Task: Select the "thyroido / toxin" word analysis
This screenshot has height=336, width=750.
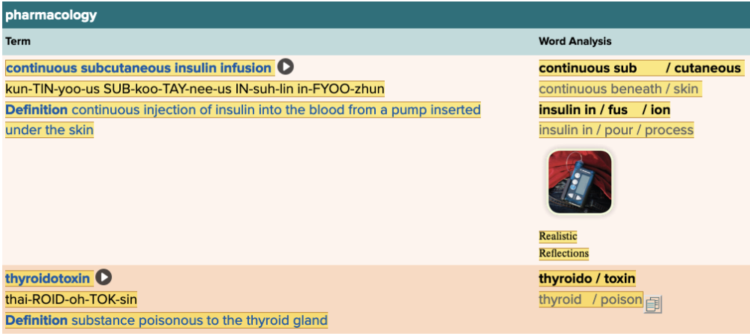Action: 586,279
